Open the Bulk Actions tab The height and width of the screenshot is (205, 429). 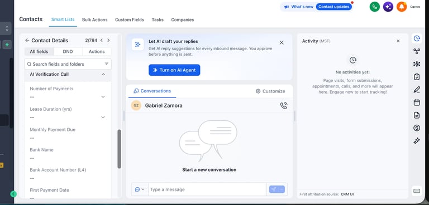coord(94,19)
